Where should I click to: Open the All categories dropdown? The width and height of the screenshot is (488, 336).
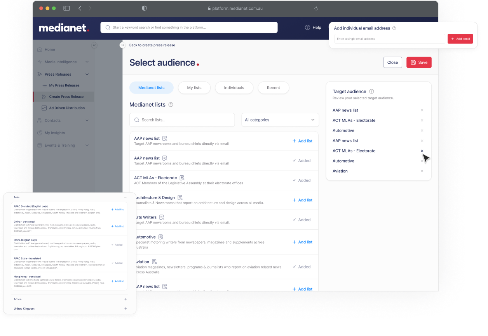[280, 120]
